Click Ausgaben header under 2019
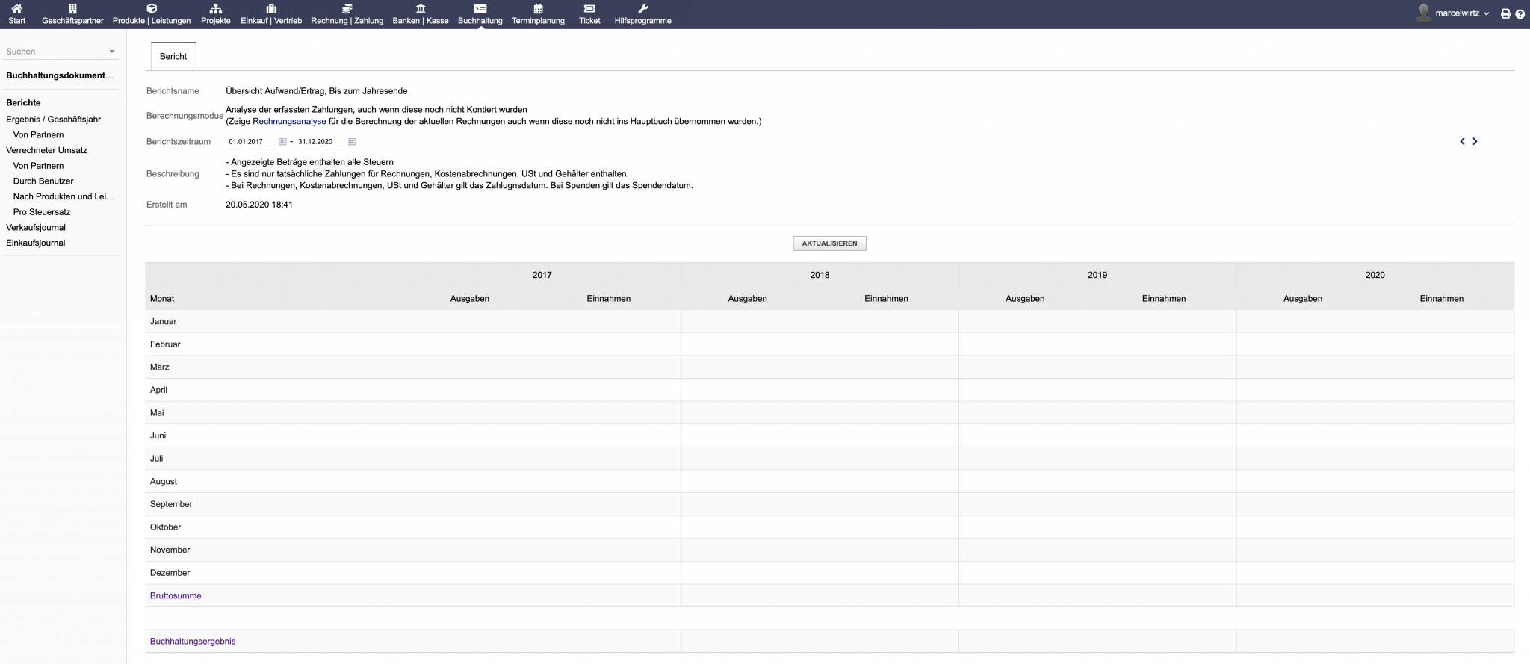The image size is (1530, 664). 1025,299
